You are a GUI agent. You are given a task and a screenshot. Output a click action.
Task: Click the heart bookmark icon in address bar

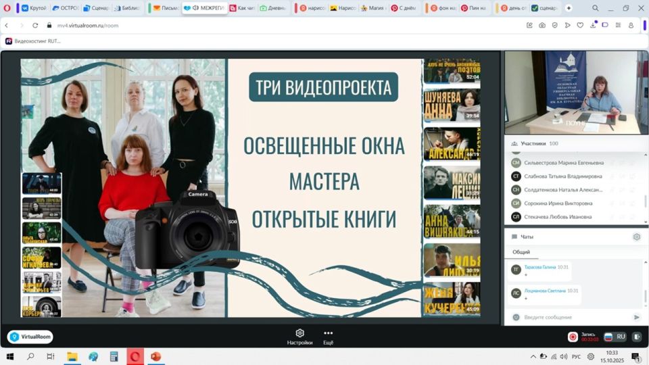coord(580,25)
